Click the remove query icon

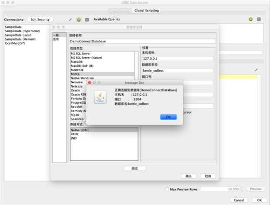click(x=259, y=19)
